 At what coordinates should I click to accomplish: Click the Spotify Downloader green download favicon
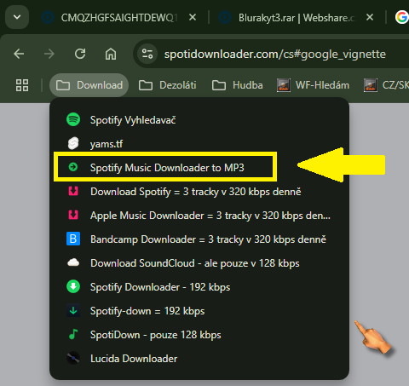pos(73,286)
